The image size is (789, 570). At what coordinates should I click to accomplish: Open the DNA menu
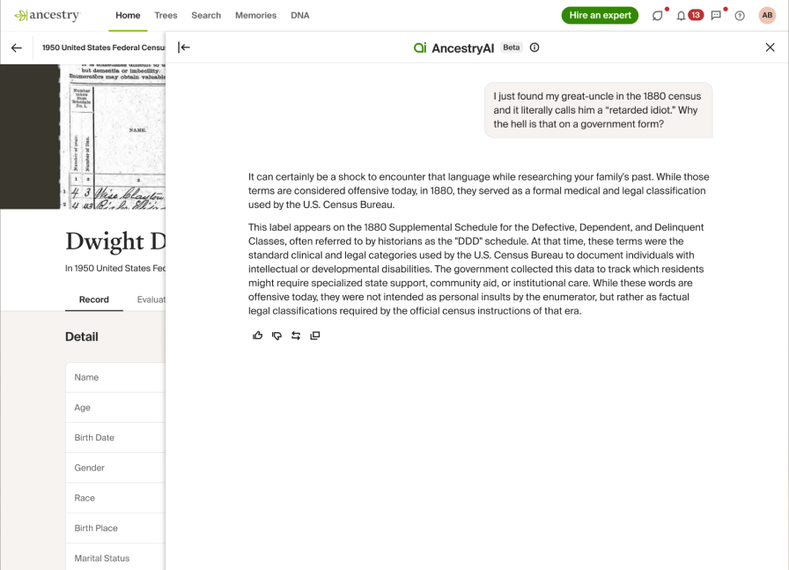300,15
